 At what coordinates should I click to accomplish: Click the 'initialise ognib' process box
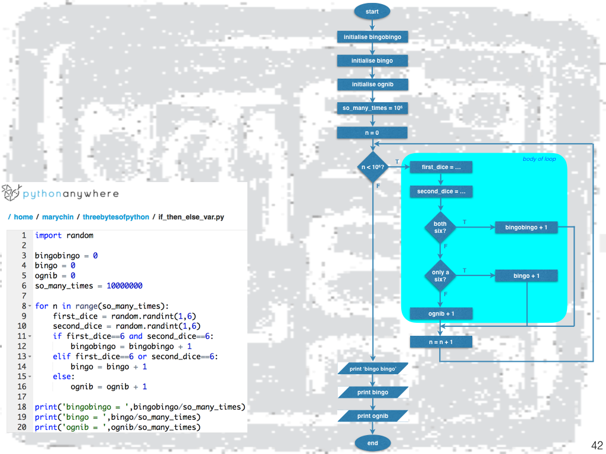point(372,84)
